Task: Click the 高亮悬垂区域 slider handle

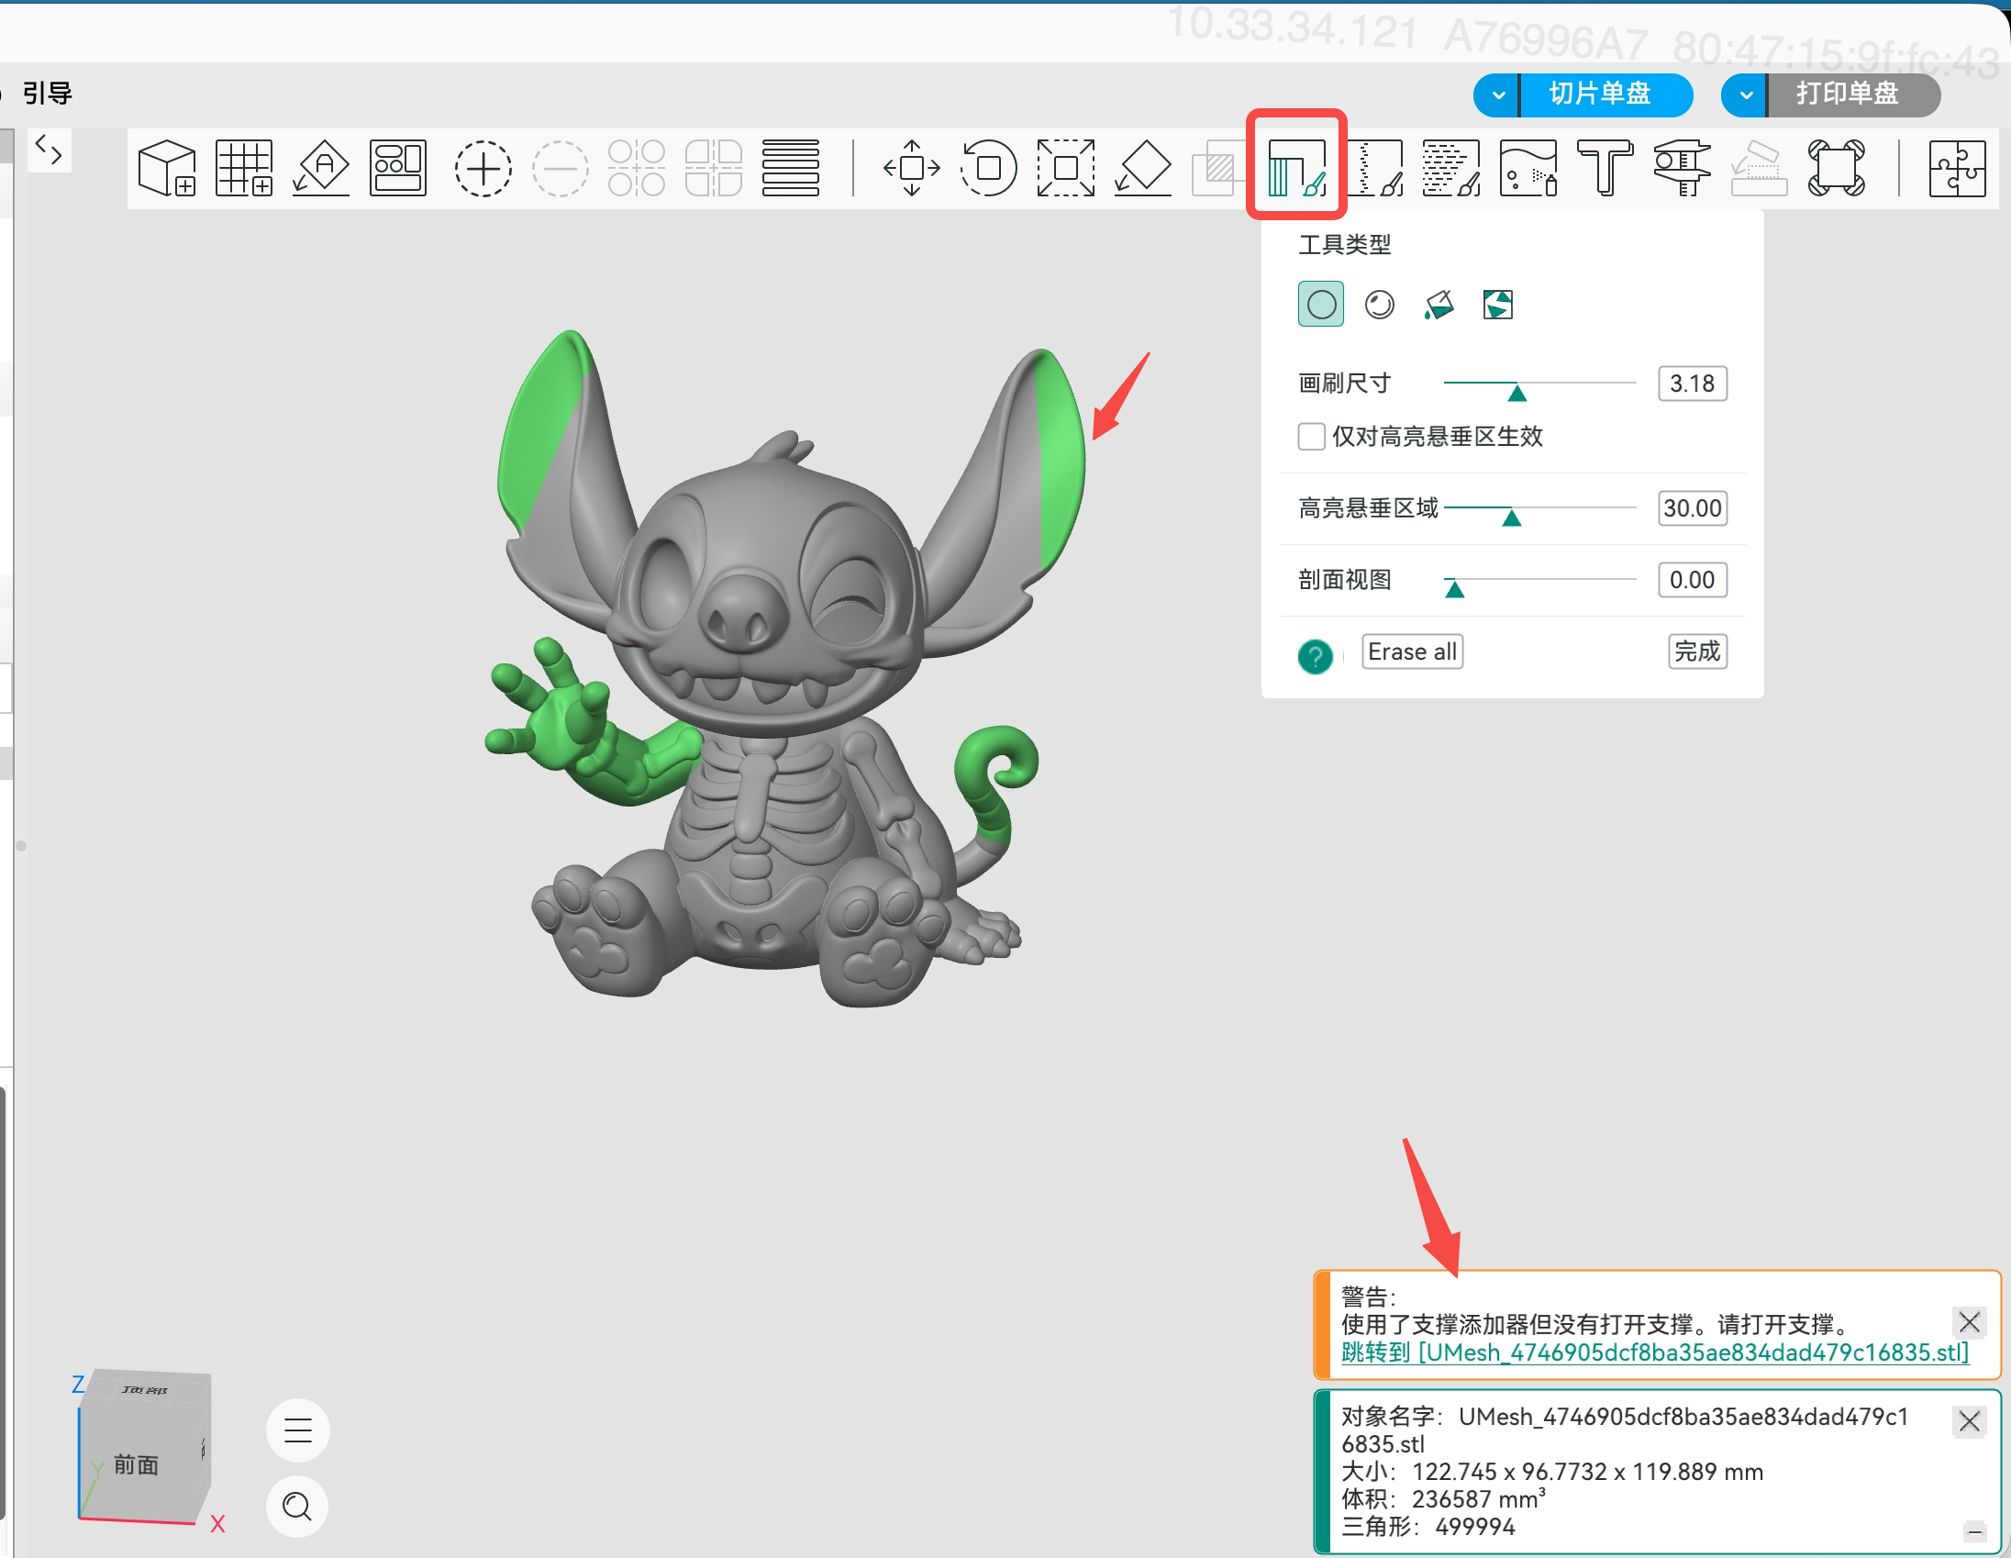Action: 1511,517
